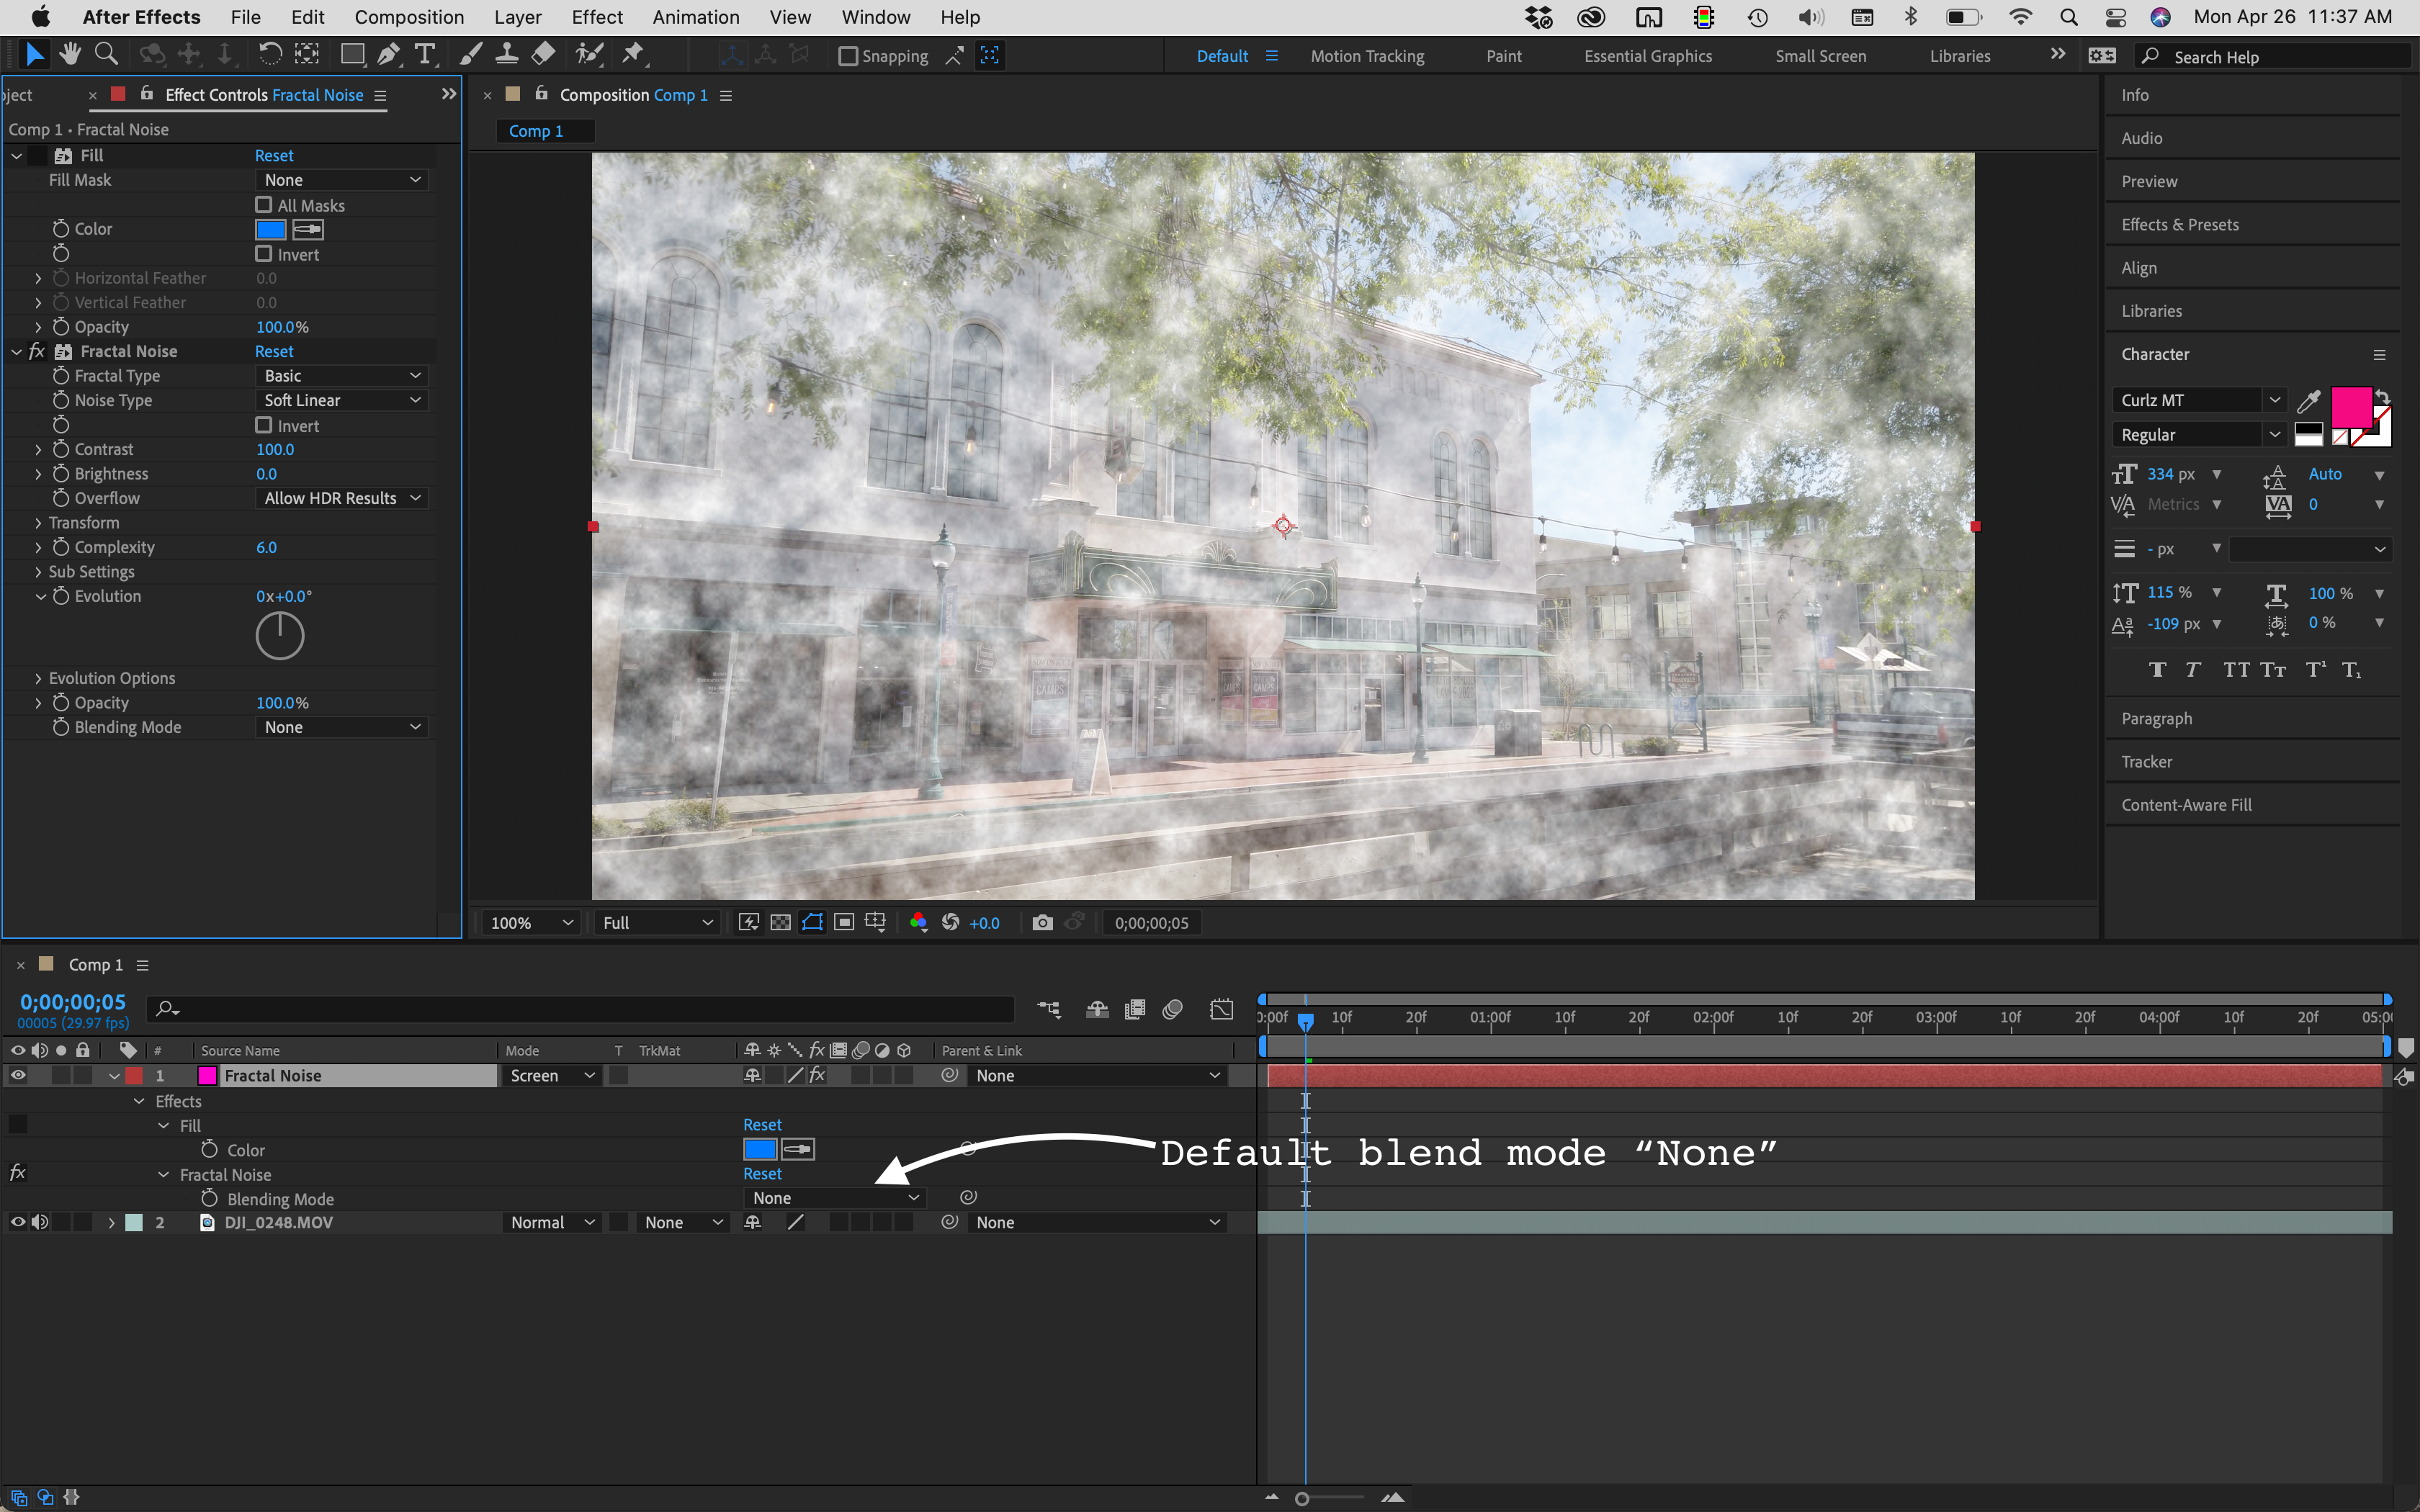The height and width of the screenshot is (1512, 2420).
Task: Open the Fractal Type dropdown menu
Action: click(x=336, y=374)
